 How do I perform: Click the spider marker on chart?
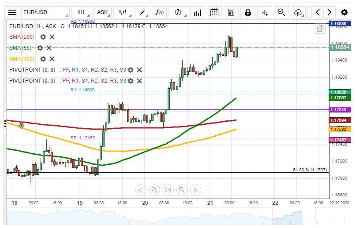click(21, 125)
